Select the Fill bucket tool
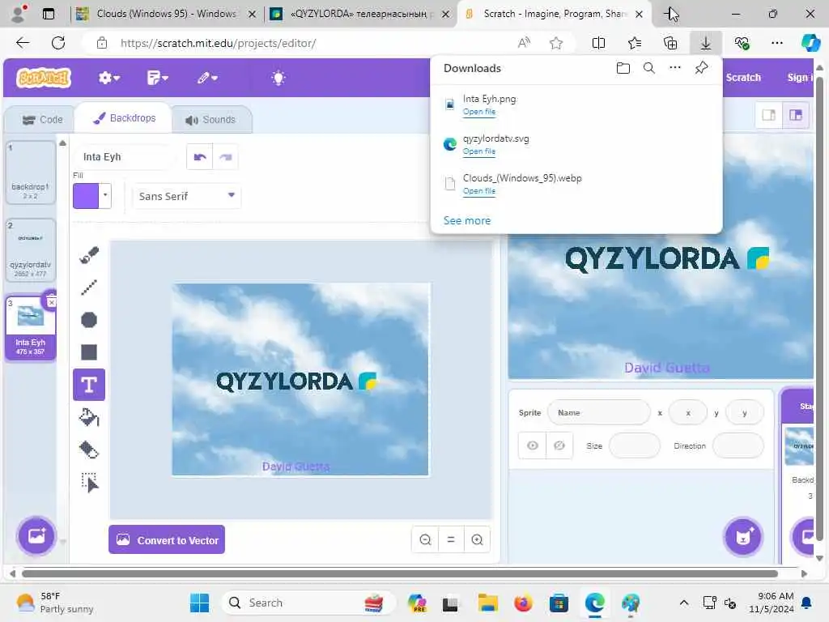 click(89, 417)
